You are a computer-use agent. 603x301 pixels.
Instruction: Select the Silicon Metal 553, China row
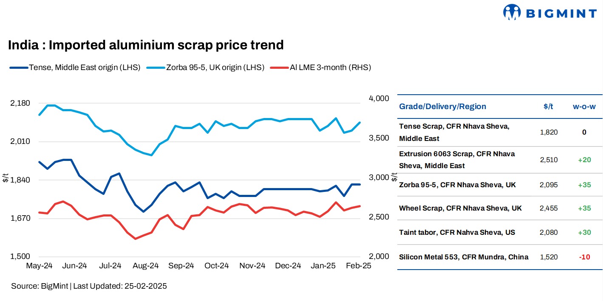(x=464, y=257)
